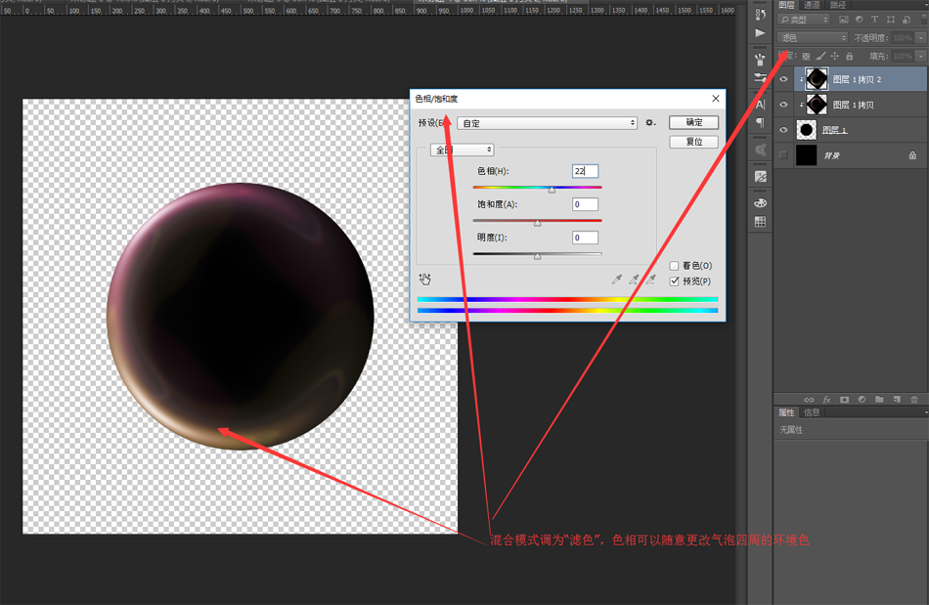The width and height of the screenshot is (929, 605).
Task: Enable the 着色 colorize checkbox
Action: point(675,266)
